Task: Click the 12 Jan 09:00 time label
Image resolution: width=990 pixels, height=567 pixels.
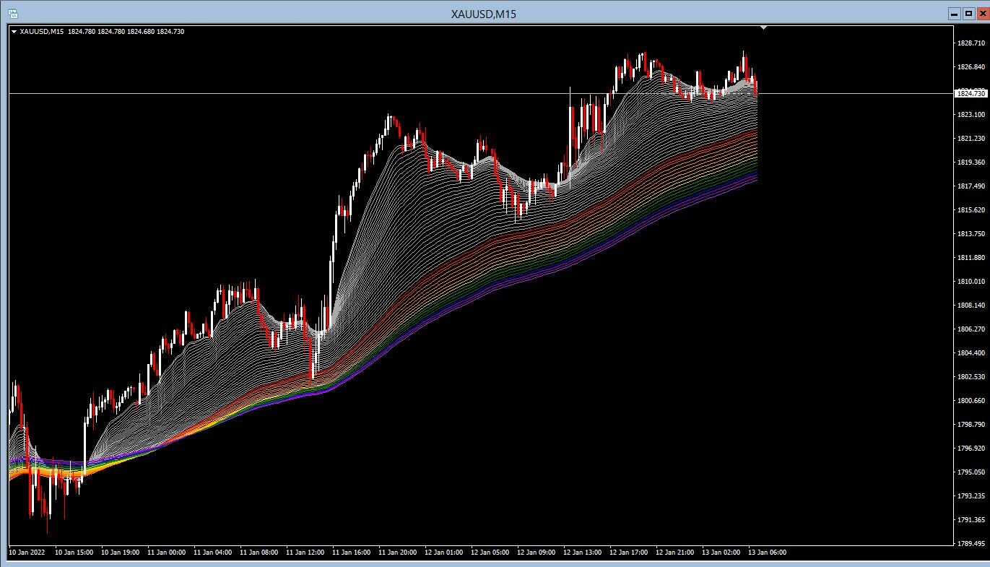Action: [x=537, y=553]
